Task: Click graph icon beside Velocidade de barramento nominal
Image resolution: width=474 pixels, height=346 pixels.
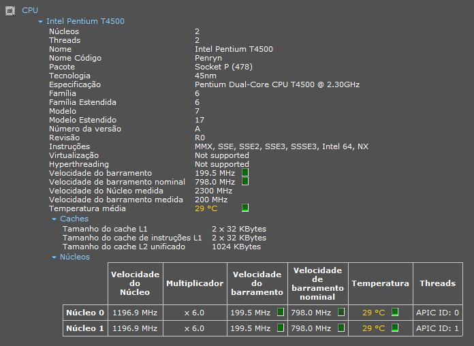Action: [245, 181]
